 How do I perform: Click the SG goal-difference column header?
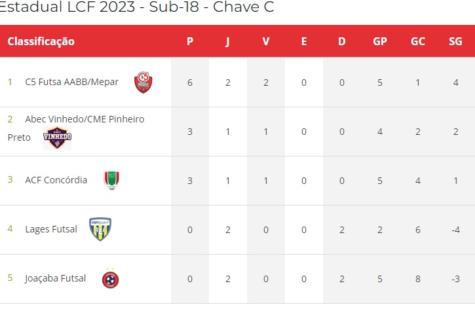455,41
